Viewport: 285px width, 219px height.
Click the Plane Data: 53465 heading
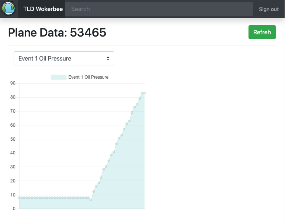(x=57, y=32)
